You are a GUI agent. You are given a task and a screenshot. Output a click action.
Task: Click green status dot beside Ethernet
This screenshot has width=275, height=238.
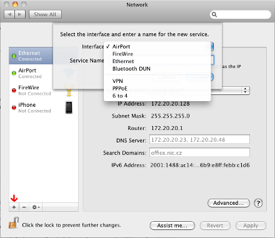[x=14, y=56]
